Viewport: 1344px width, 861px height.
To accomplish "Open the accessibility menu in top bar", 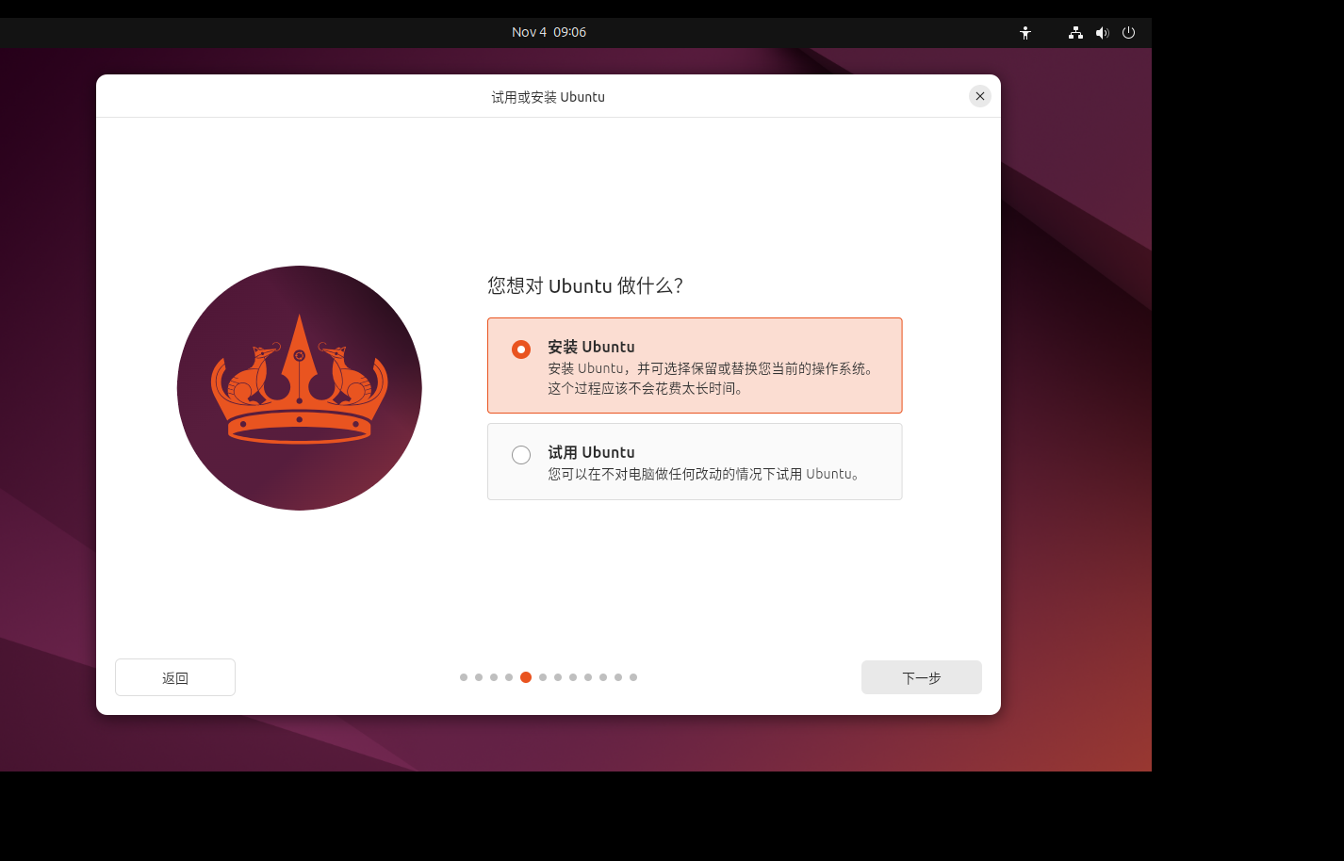I will [1025, 32].
